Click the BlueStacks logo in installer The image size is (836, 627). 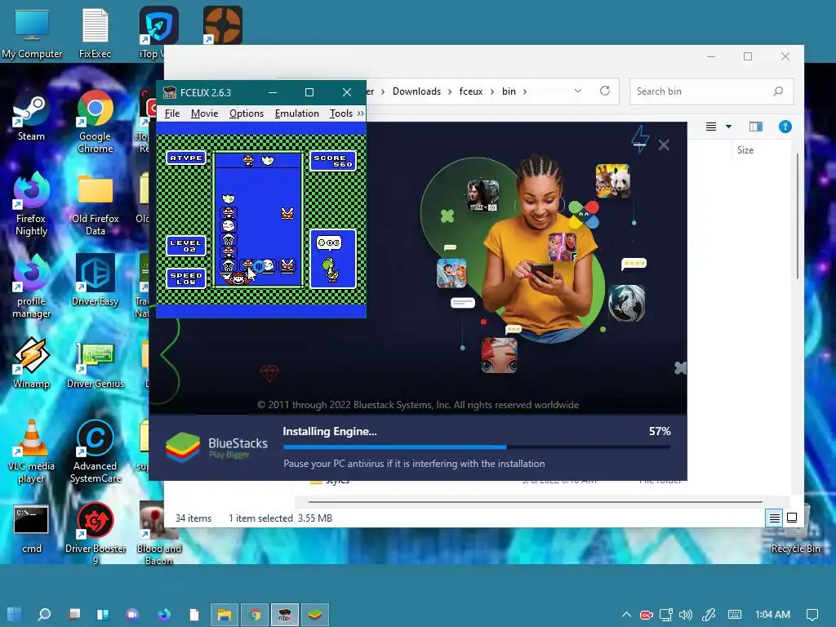tap(183, 447)
